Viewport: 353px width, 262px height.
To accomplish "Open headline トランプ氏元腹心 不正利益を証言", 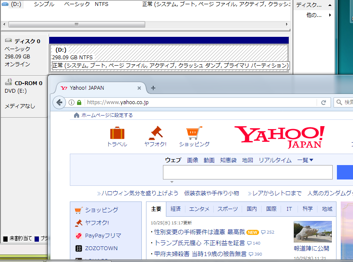I will coord(199,243).
